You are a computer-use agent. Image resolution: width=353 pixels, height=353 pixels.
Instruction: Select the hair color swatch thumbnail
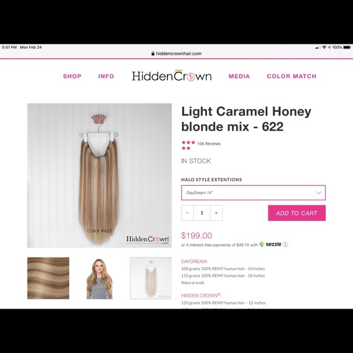point(48,278)
